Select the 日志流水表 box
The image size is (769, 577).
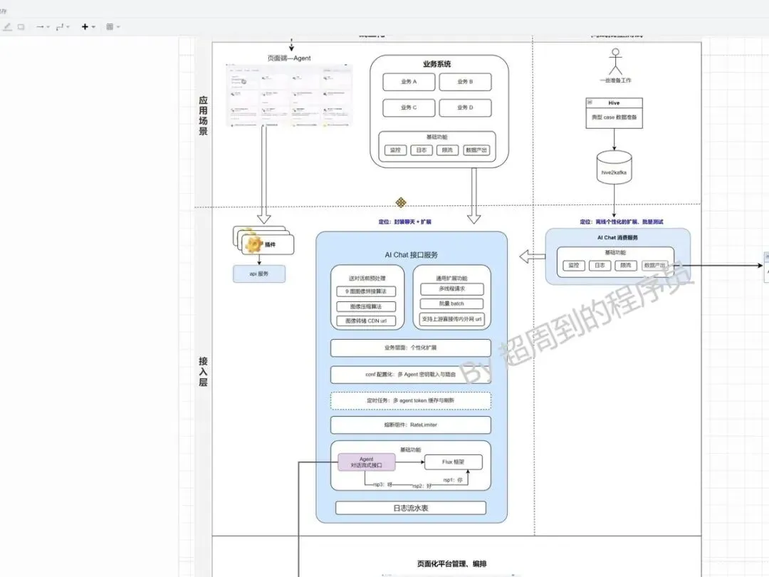click(x=411, y=508)
